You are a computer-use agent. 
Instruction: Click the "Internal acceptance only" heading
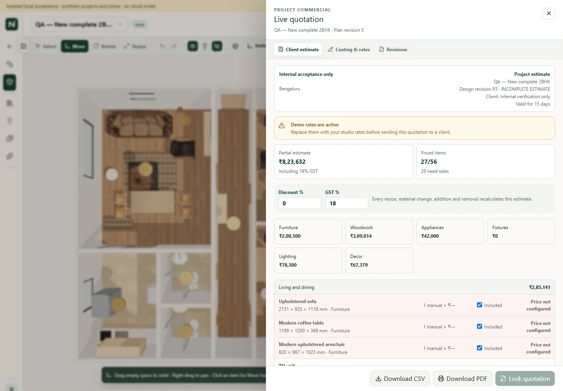(306, 74)
